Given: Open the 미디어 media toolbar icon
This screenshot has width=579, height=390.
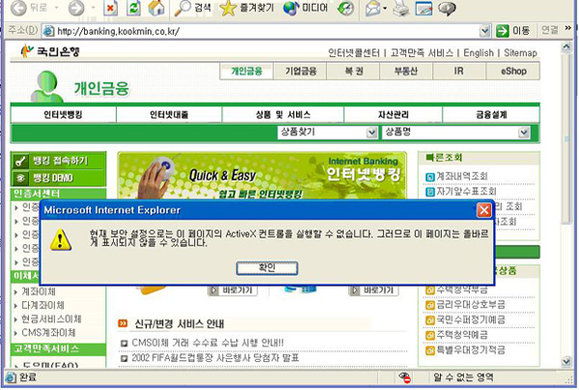Looking at the screenshot, I should (305, 8).
